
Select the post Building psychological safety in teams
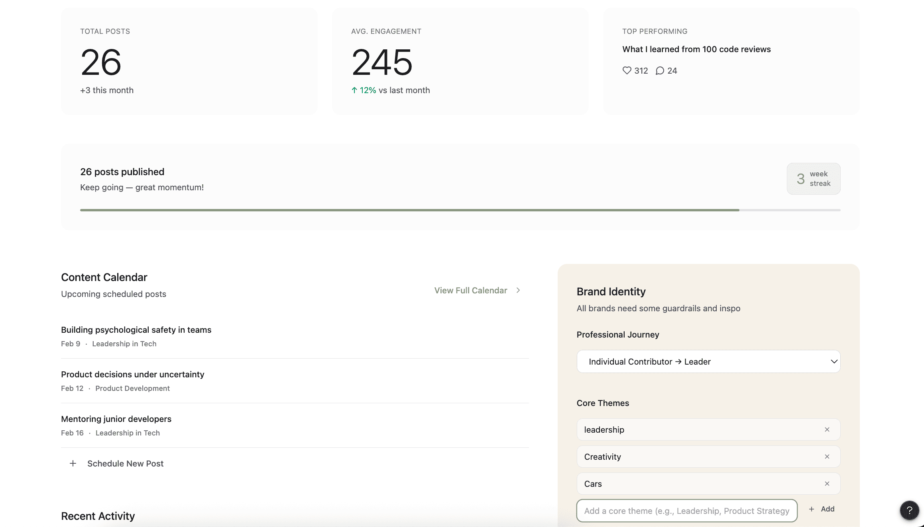[x=136, y=330]
